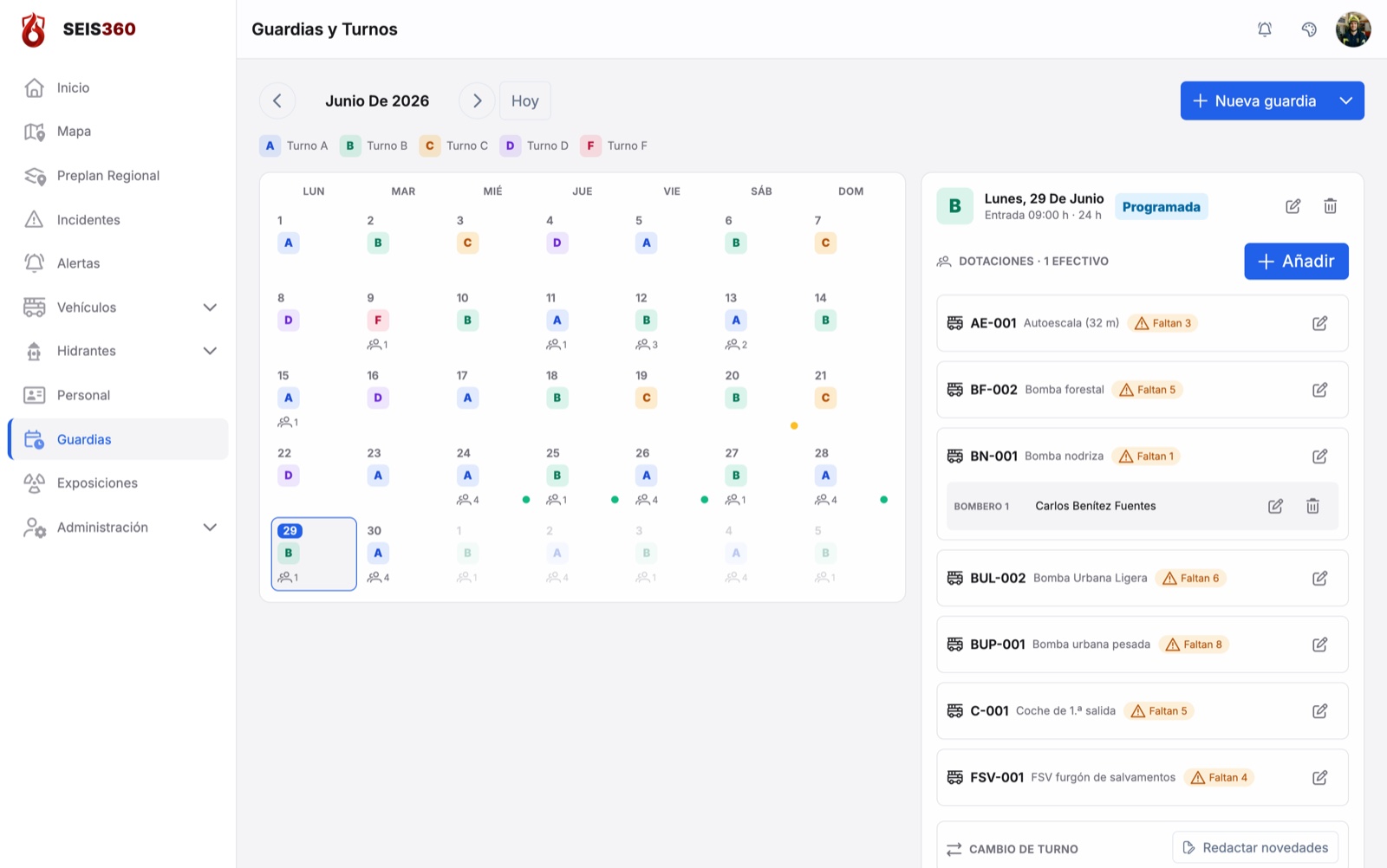Delete the 29 De Junio guardia via trash icon
This screenshot has width=1387, height=868.
[1330, 206]
